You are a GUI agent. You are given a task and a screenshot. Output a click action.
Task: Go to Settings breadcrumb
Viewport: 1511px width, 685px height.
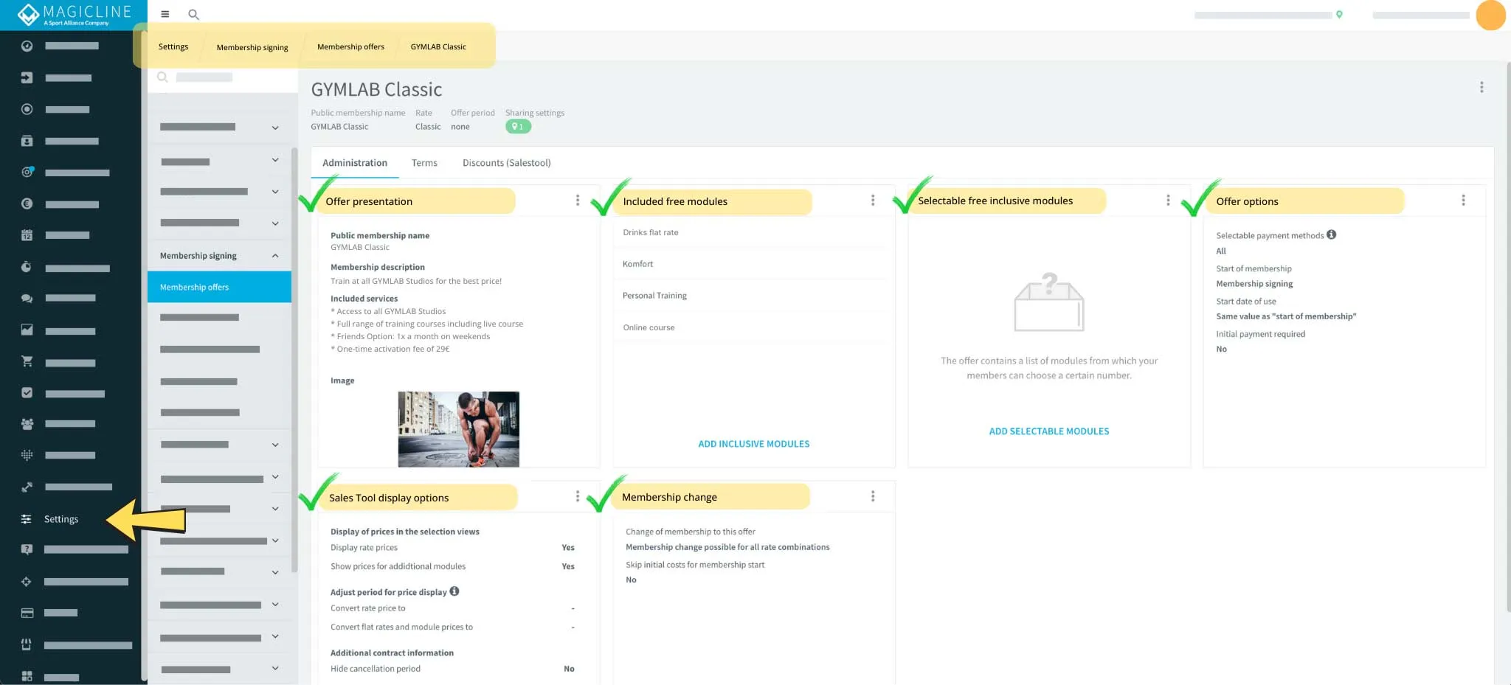click(x=173, y=46)
